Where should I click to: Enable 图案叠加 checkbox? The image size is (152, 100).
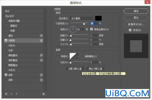(6, 65)
